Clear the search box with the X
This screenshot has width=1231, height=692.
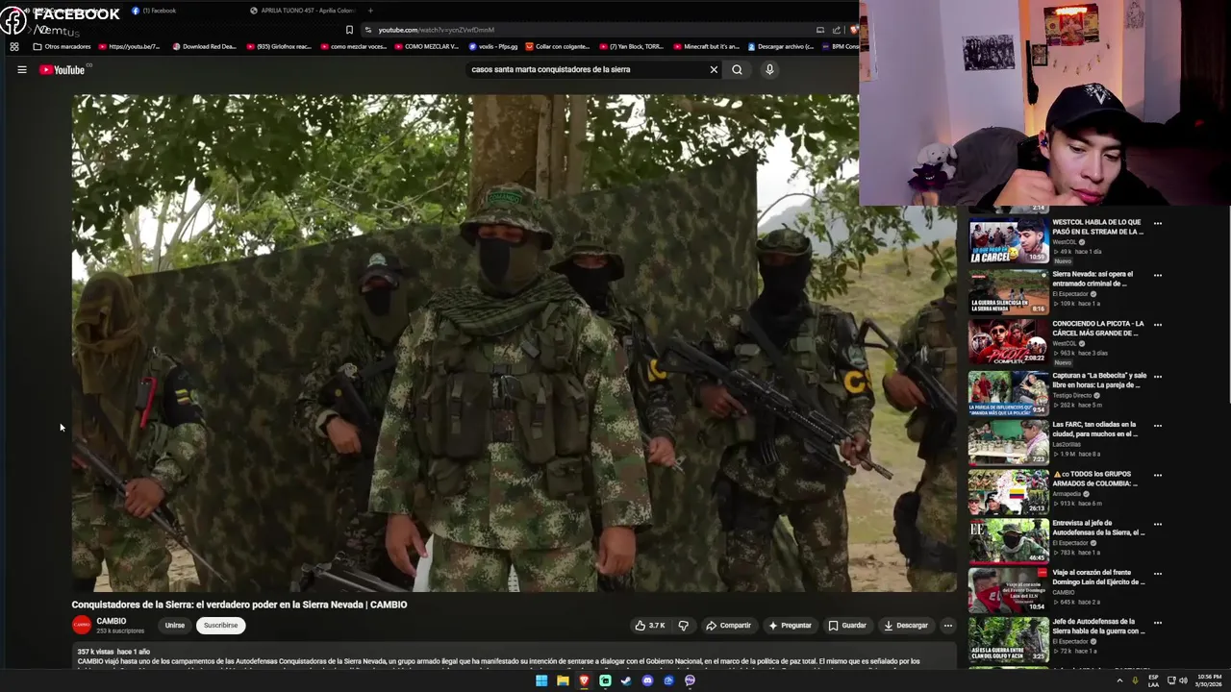[714, 69]
